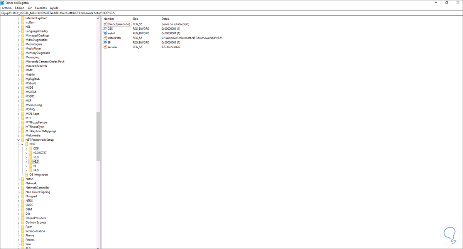Select the LanguageOverlay key
Screen dimensions: 463x249
point(37,31)
